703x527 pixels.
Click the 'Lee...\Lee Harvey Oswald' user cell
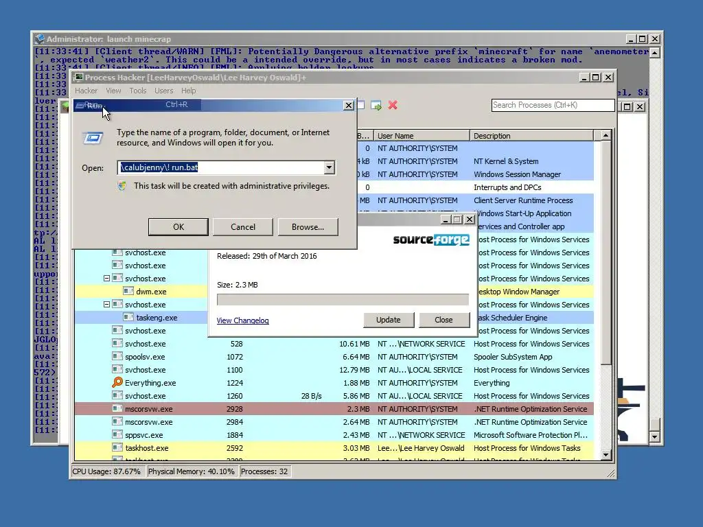point(421,447)
